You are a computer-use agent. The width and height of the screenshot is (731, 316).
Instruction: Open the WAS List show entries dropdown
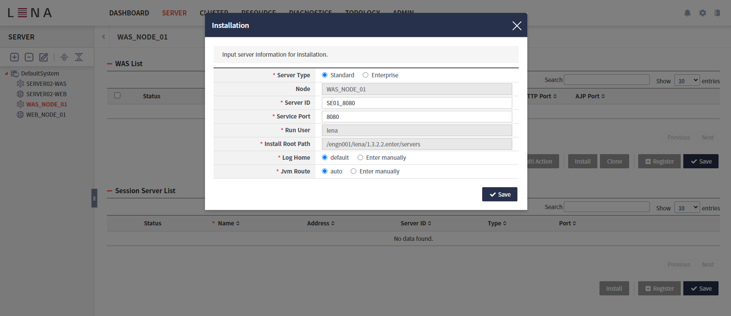(687, 81)
